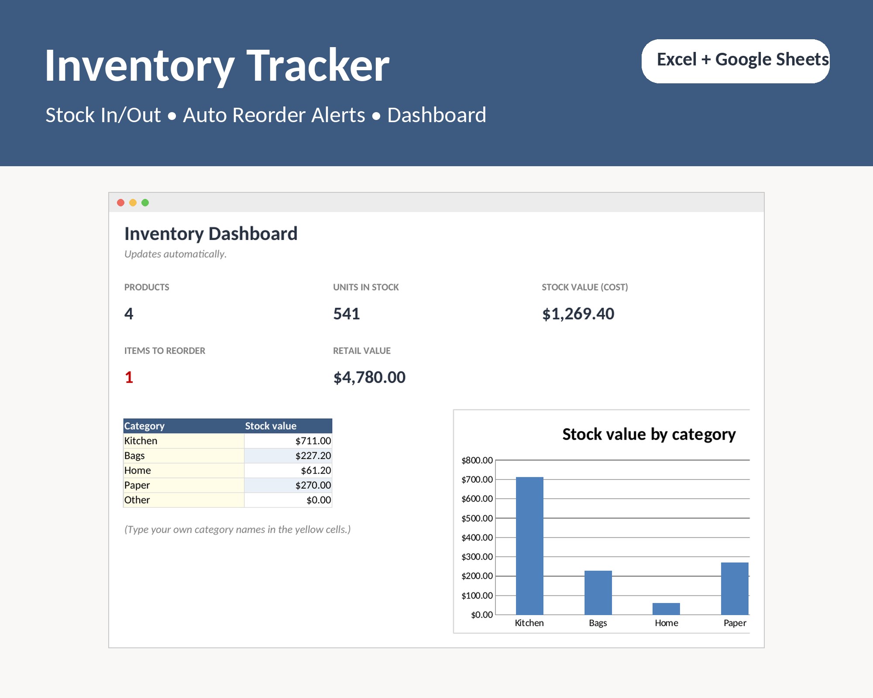Click the $400.00 y-axis label
Viewport: 873px width, 698px height.
[x=477, y=537]
